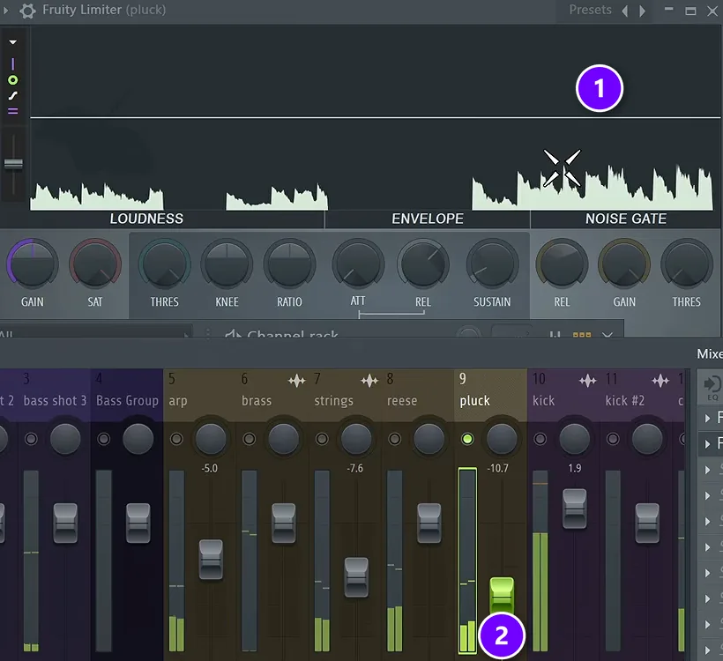Toggle the purple double-line display icon
The height and width of the screenshot is (661, 723).
pyautogui.click(x=13, y=111)
